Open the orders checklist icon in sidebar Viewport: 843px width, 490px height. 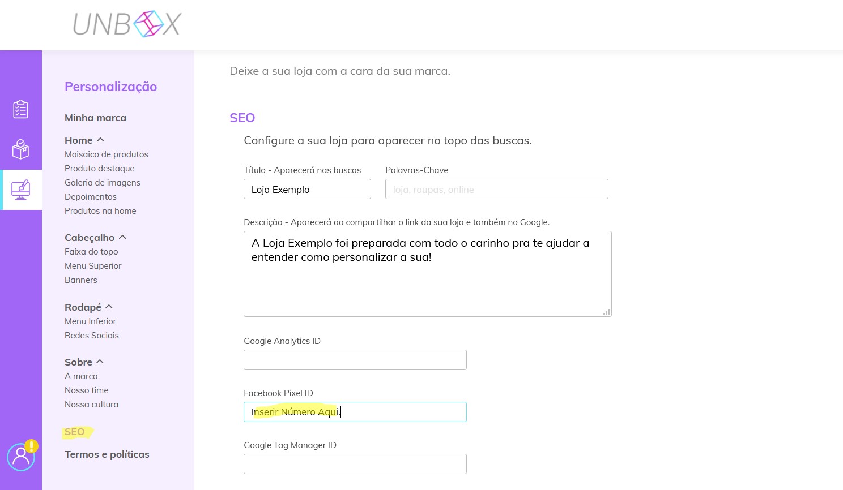21,109
